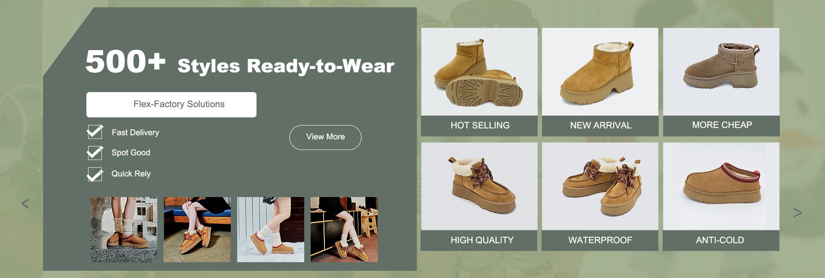825x278 pixels.
Task: Toggle the Fast Delivery checkmark
Action: [95, 132]
